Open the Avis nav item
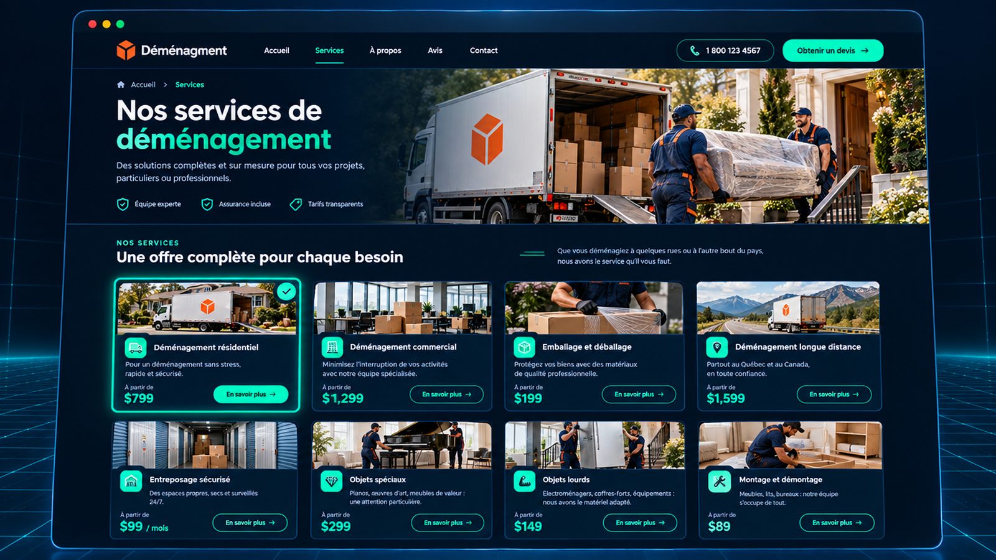 tap(435, 50)
